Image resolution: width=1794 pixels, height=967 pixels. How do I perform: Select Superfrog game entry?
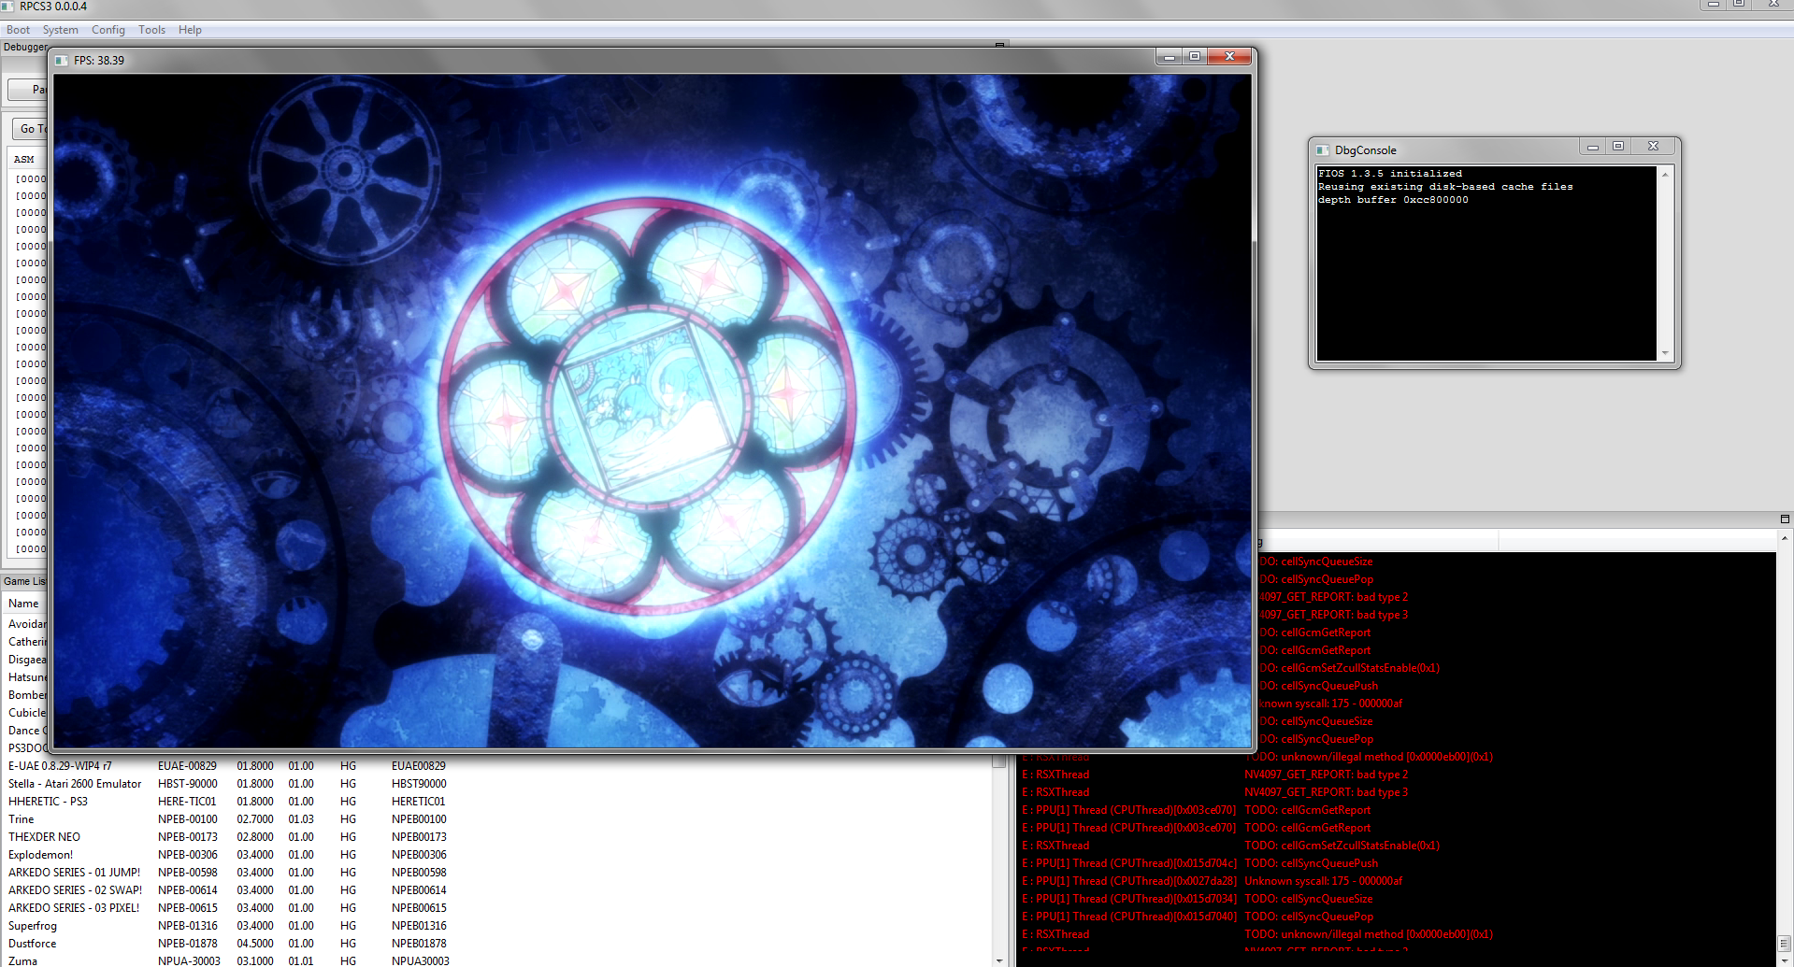tap(33, 926)
